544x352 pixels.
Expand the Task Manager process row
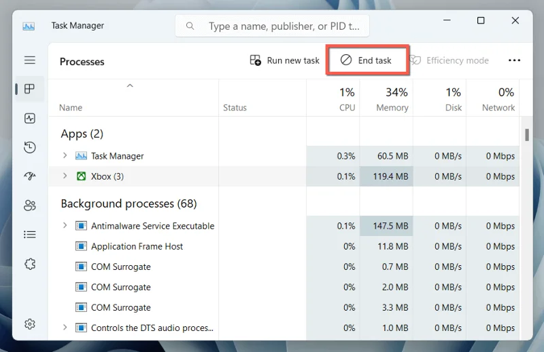pos(65,156)
